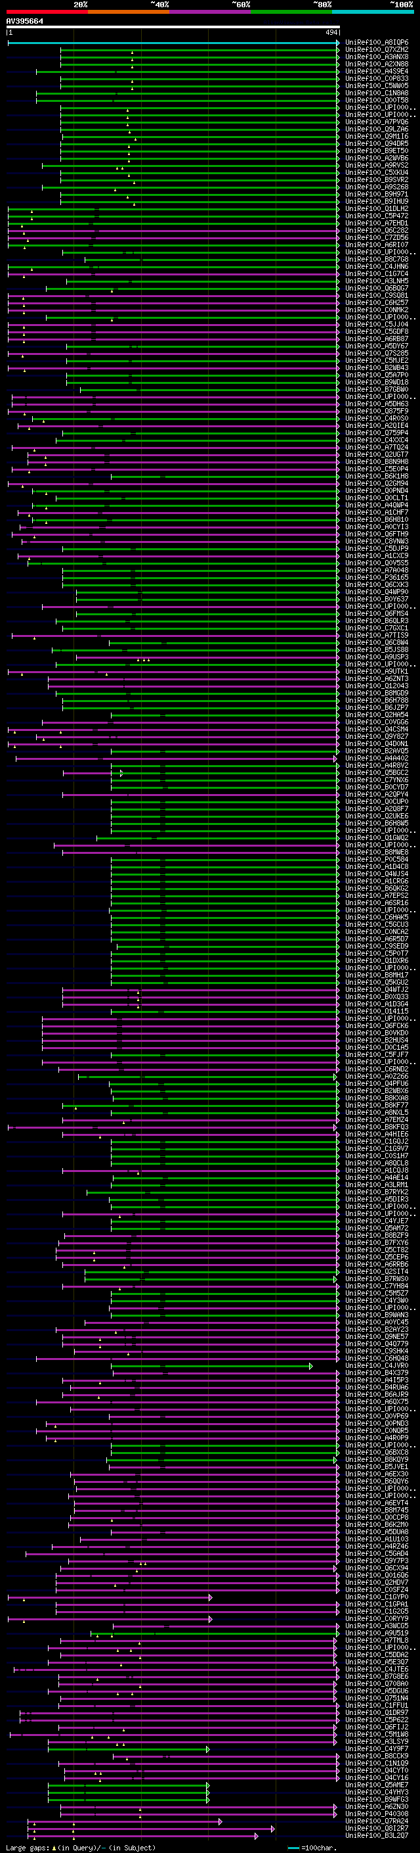Select the UniRef100_B8C7G8 label
Image resolution: width=420 pixels, height=1853 pixels.
coord(377,259)
